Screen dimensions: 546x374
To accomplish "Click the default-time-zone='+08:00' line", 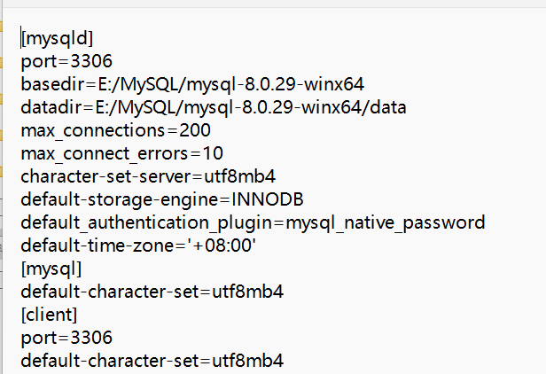I will [138, 245].
